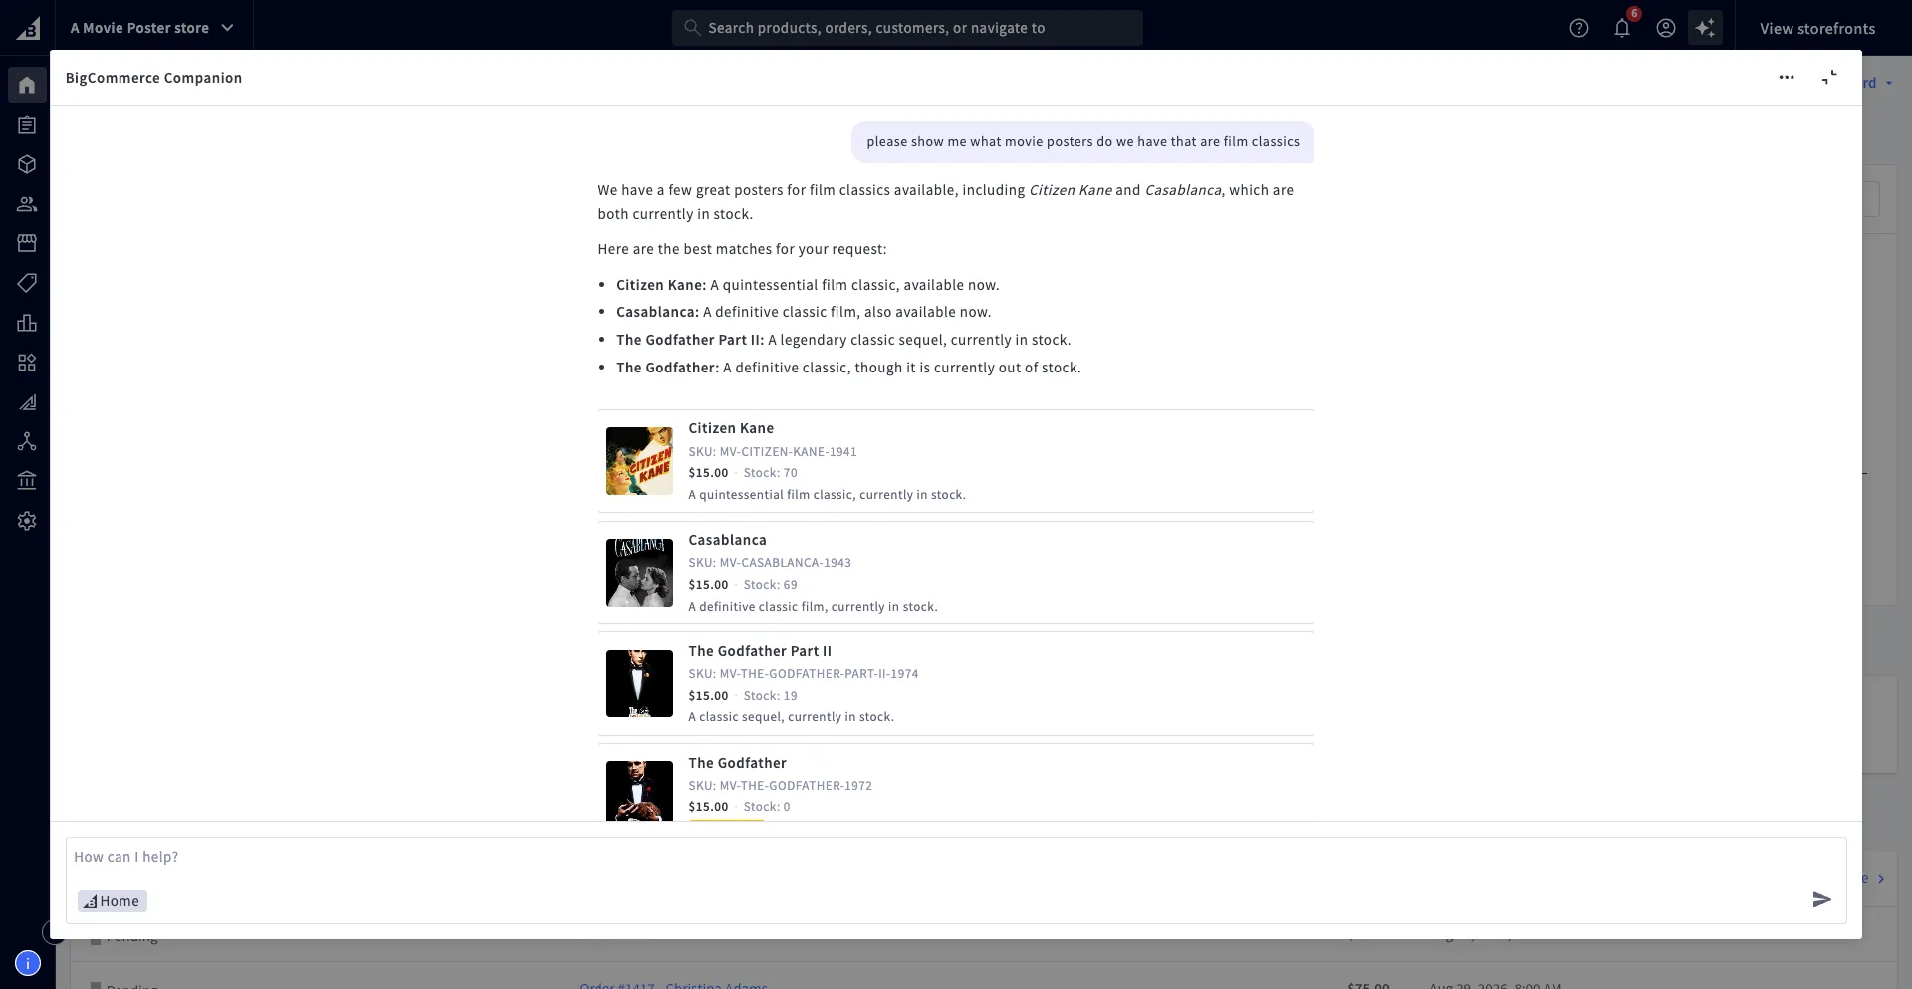The width and height of the screenshot is (1912, 989).
Task: Open the account profile icon
Action: coord(1666,28)
